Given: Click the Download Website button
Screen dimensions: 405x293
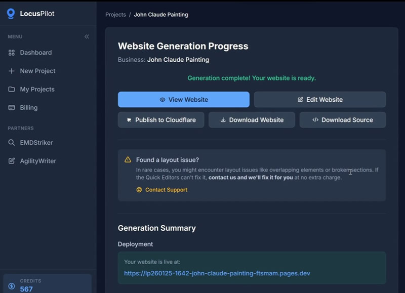Looking at the screenshot, I should 252,120.
